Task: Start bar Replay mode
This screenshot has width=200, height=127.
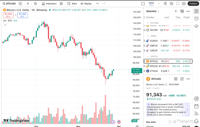Action: pos(86,4)
